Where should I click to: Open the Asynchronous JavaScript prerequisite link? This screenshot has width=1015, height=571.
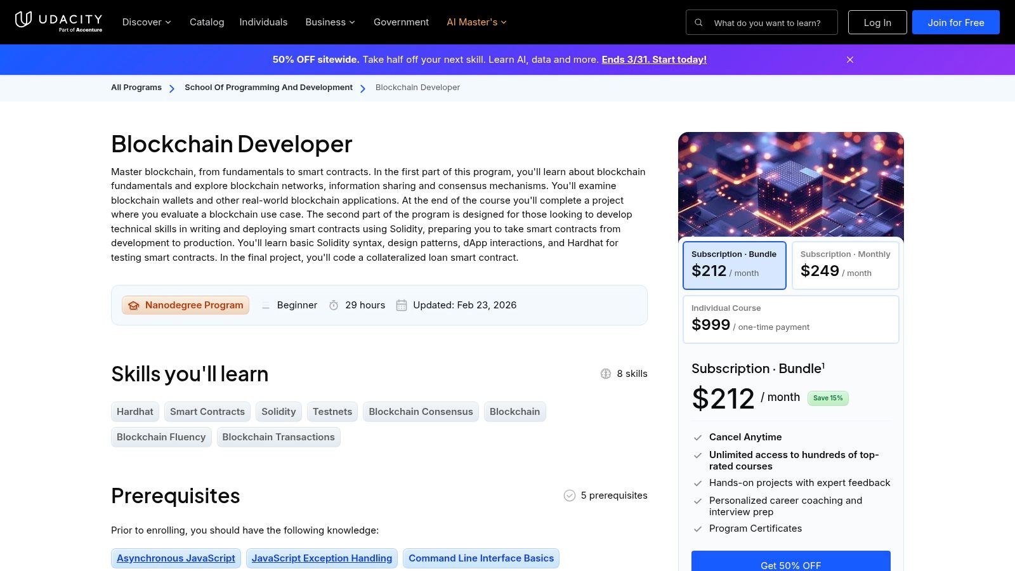click(x=176, y=558)
